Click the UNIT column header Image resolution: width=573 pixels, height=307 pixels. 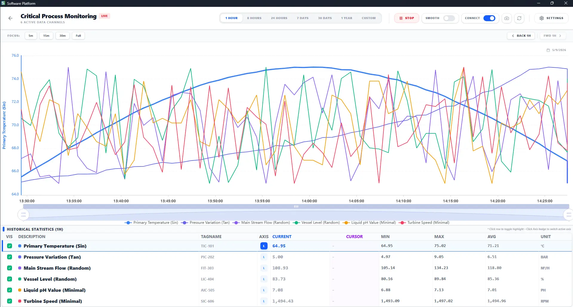pos(546,237)
